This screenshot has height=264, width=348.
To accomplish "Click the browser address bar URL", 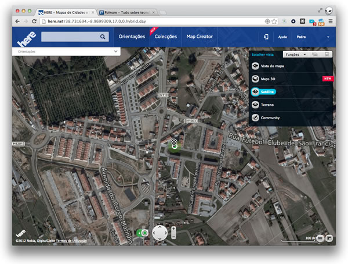I will click(97, 22).
